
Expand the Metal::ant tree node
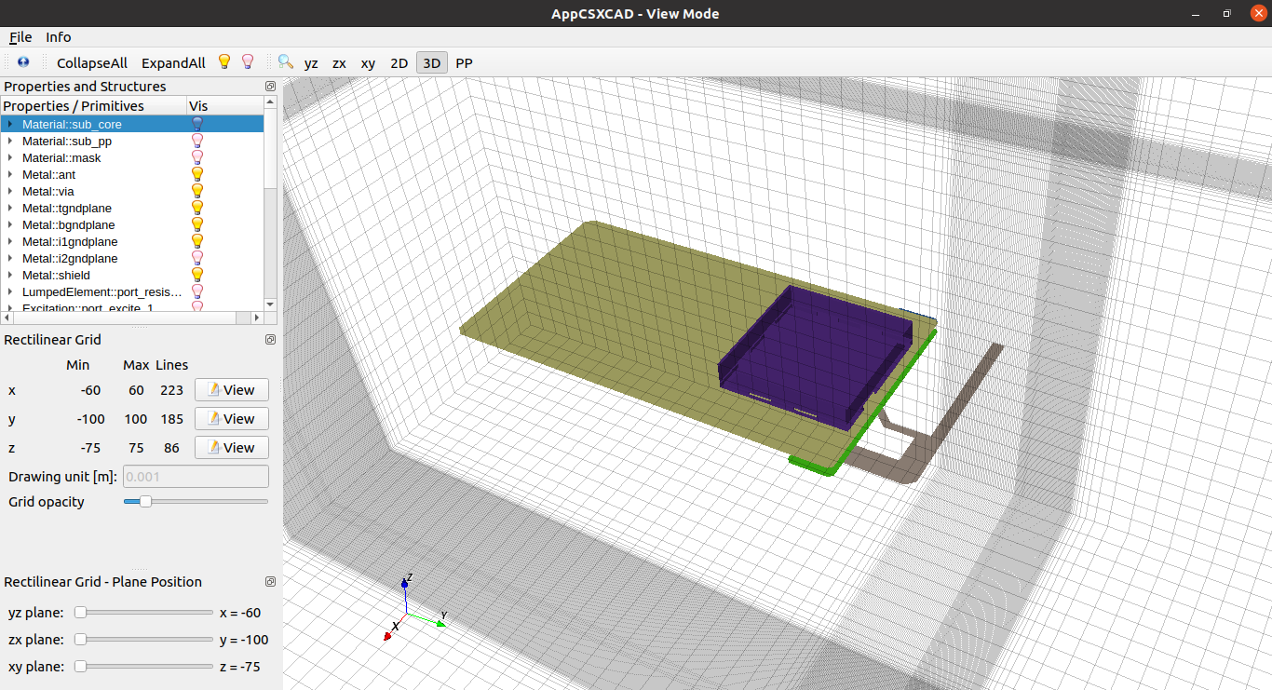[x=9, y=174]
